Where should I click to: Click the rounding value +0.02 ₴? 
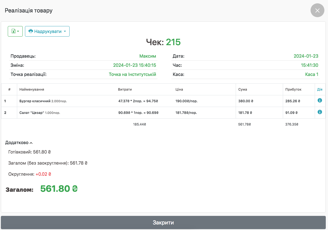43,174
